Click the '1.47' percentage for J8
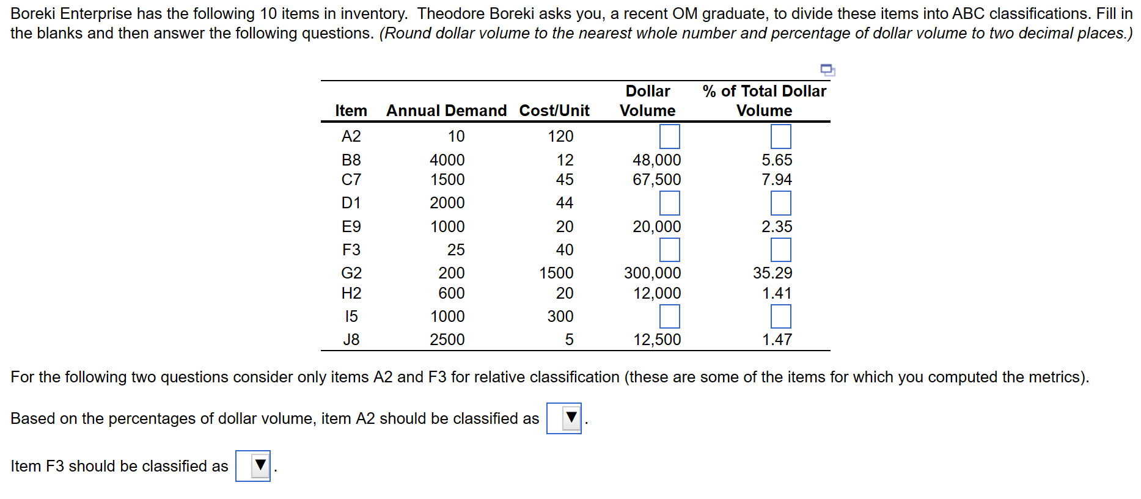The height and width of the screenshot is (499, 1141). click(x=777, y=340)
